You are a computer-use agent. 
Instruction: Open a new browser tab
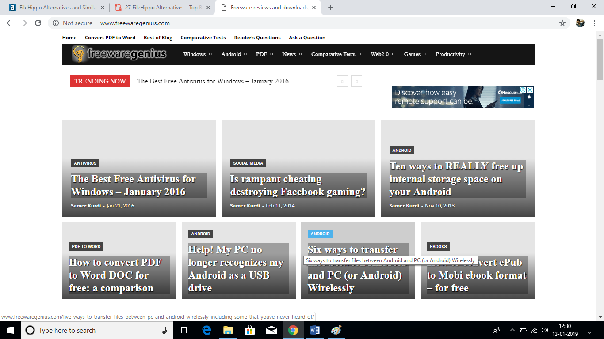[x=331, y=8]
